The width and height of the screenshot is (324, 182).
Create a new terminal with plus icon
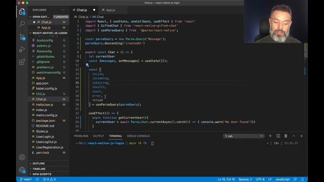point(270,136)
